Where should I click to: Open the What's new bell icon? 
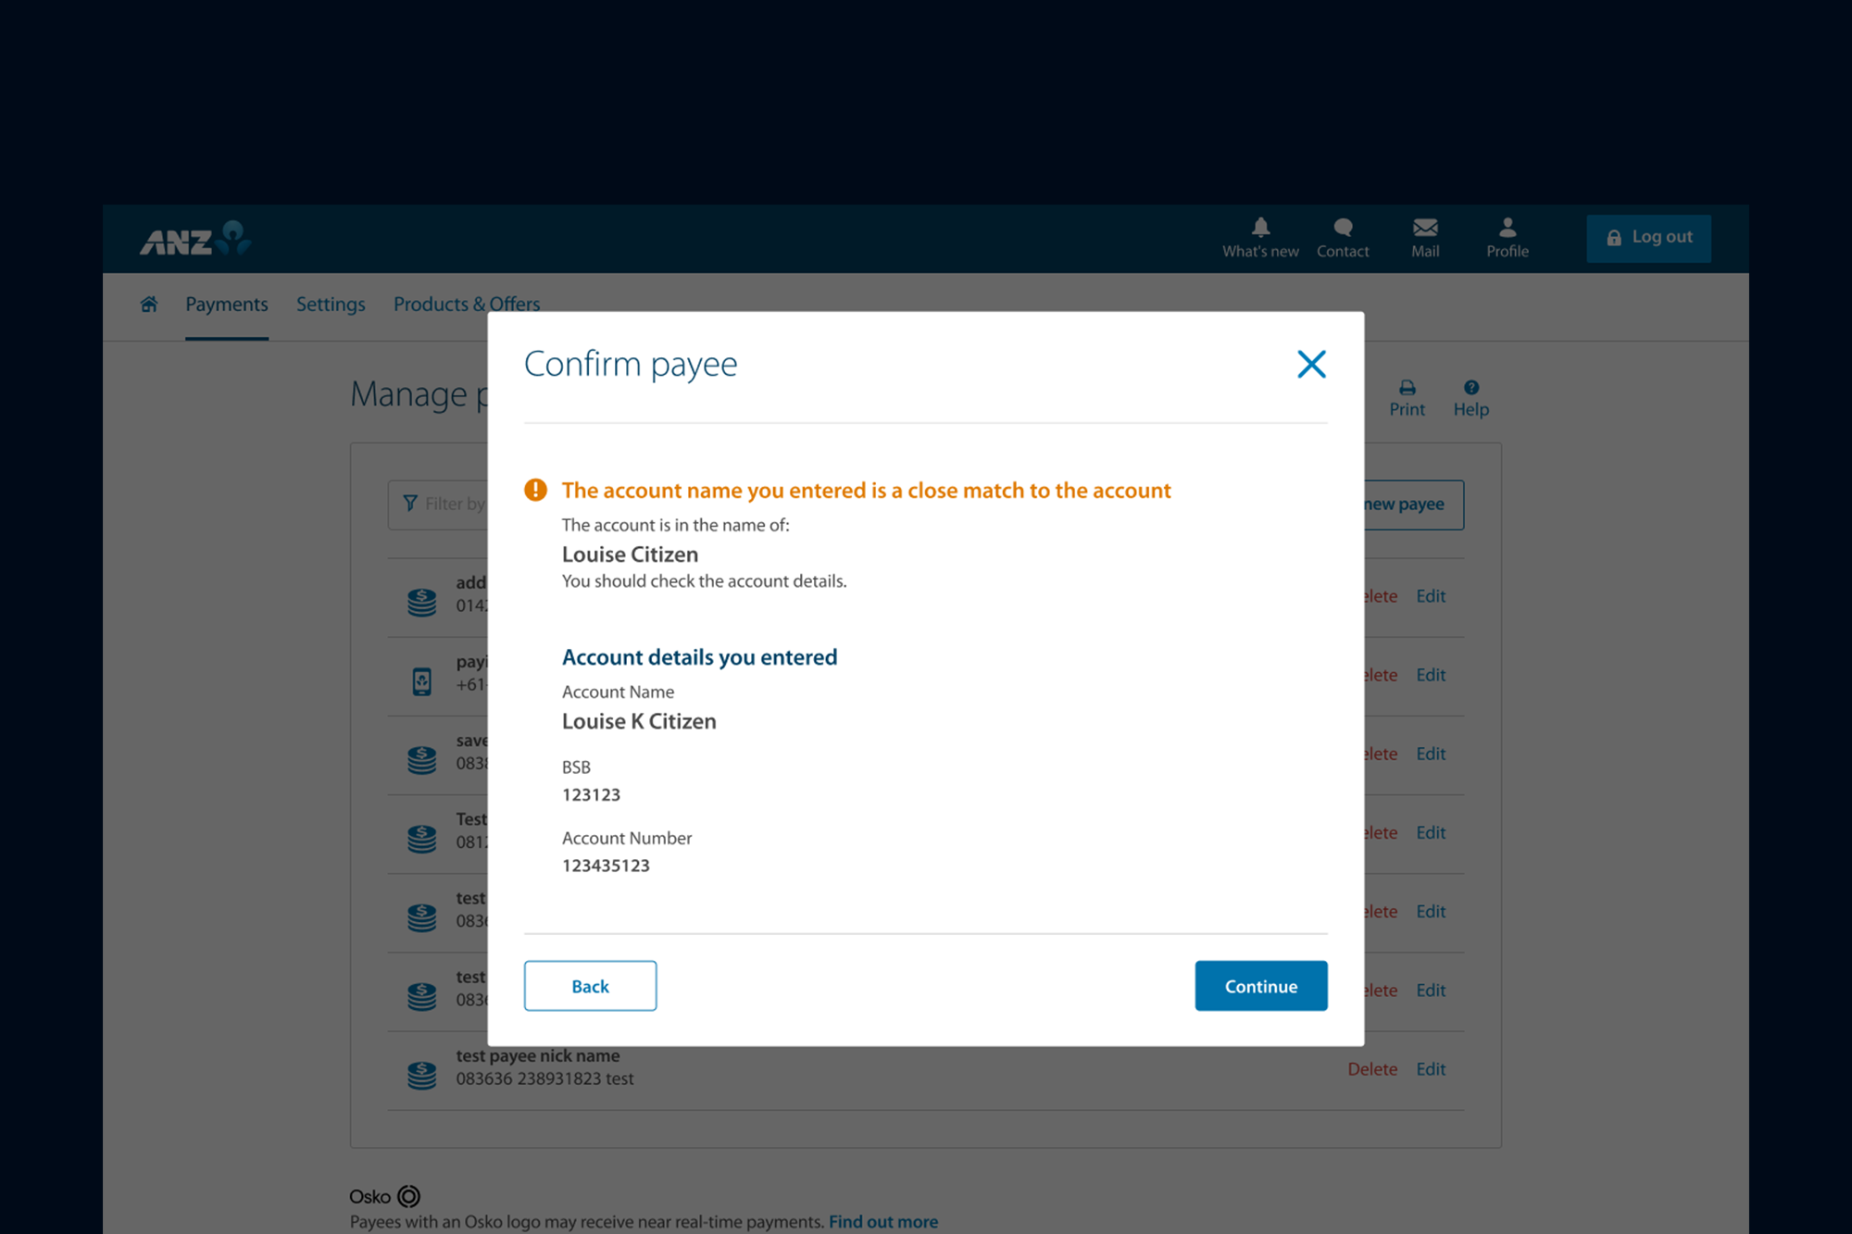1260,228
